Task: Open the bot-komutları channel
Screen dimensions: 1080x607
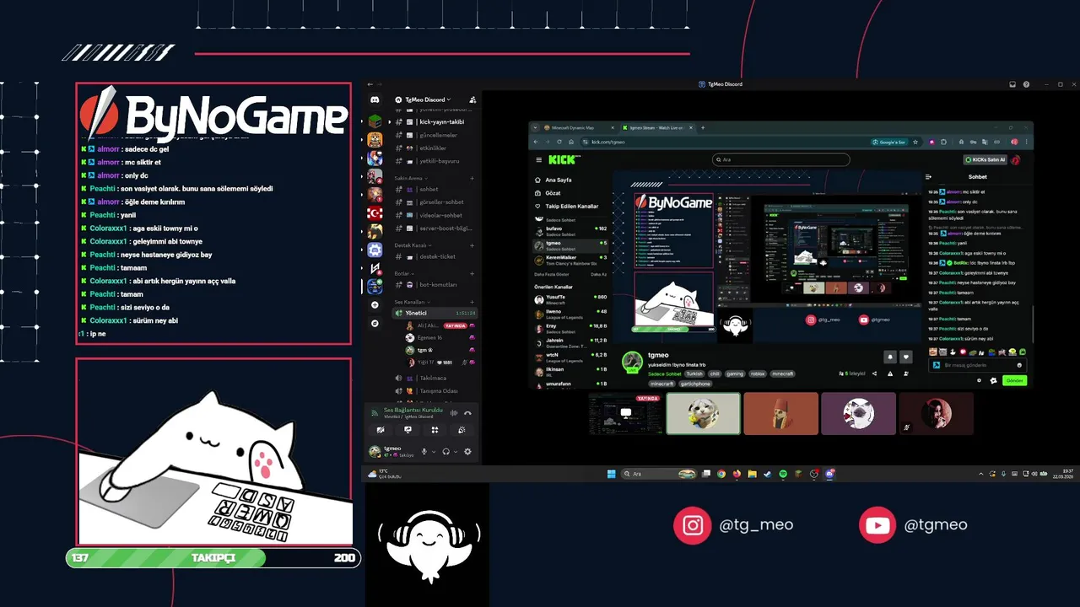Action: (435, 285)
